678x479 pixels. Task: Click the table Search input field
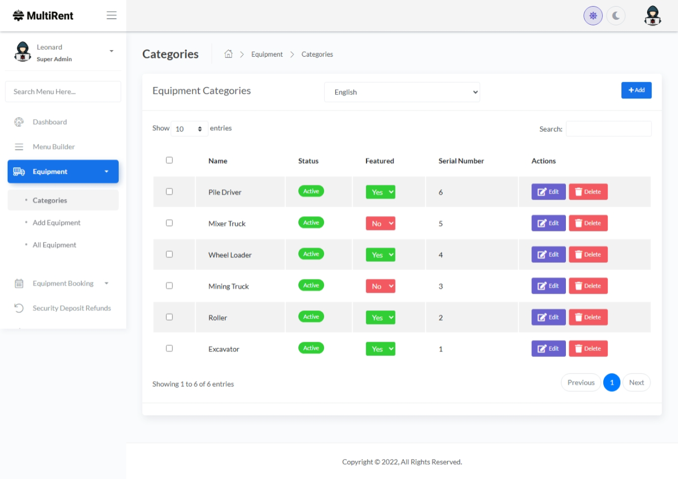[608, 129]
